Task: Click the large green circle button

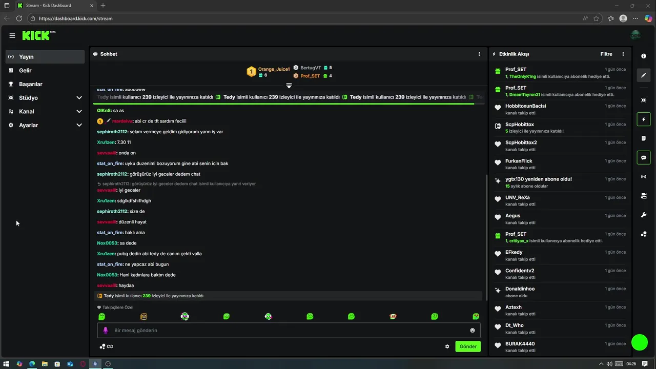Action: pyautogui.click(x=640, y=342)
